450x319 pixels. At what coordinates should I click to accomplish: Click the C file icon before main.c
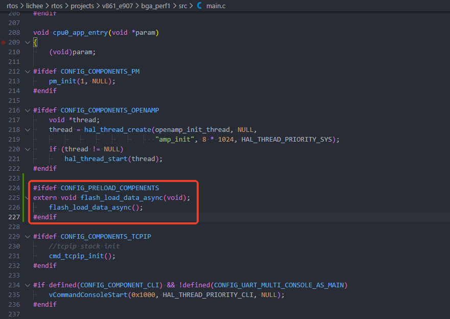[x=199, y=6]
